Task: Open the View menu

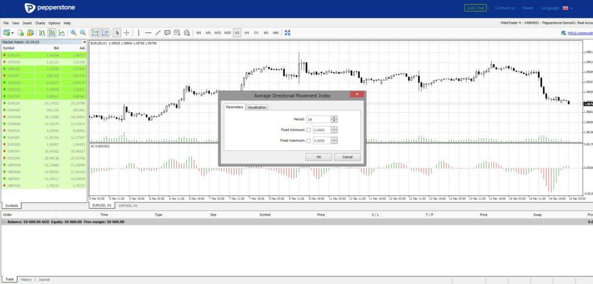Action: pos(16,23)
